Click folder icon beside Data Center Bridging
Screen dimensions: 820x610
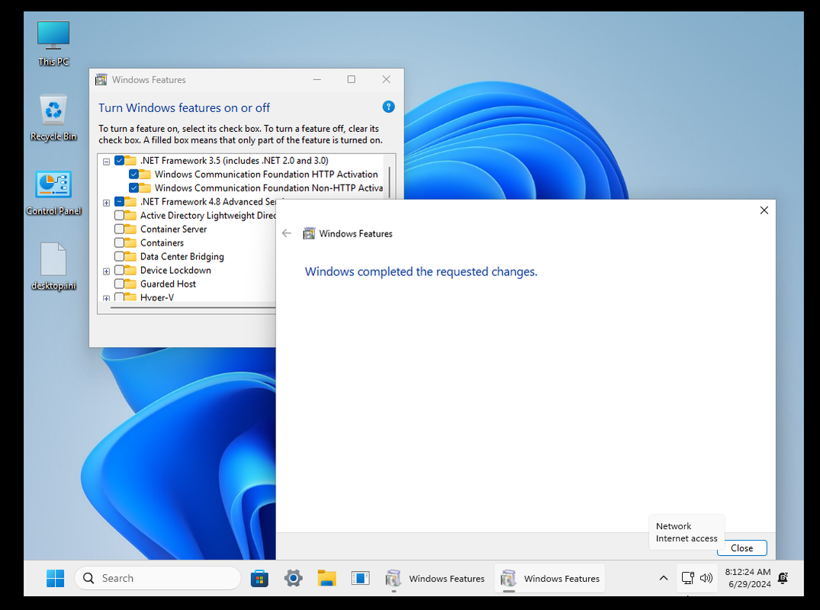point(130,256)
